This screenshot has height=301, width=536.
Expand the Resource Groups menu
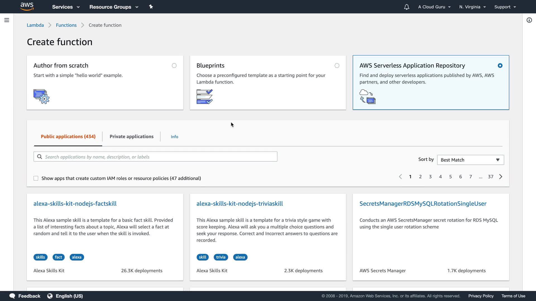114,7
